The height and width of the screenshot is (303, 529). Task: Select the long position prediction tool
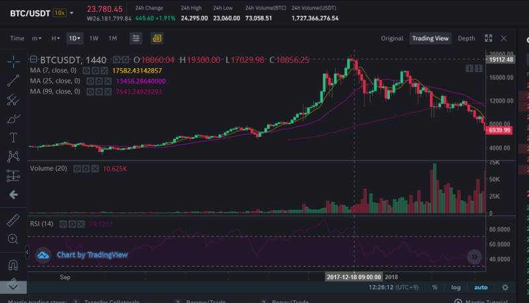click(13, 175)
